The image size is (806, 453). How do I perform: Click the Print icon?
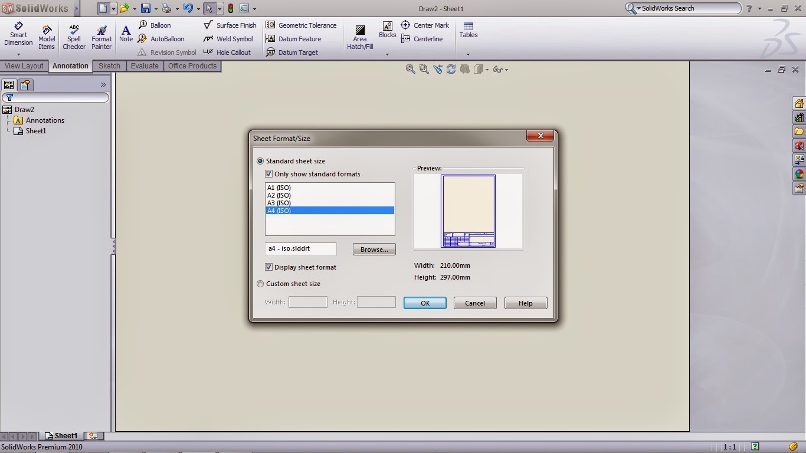(166, 8)
